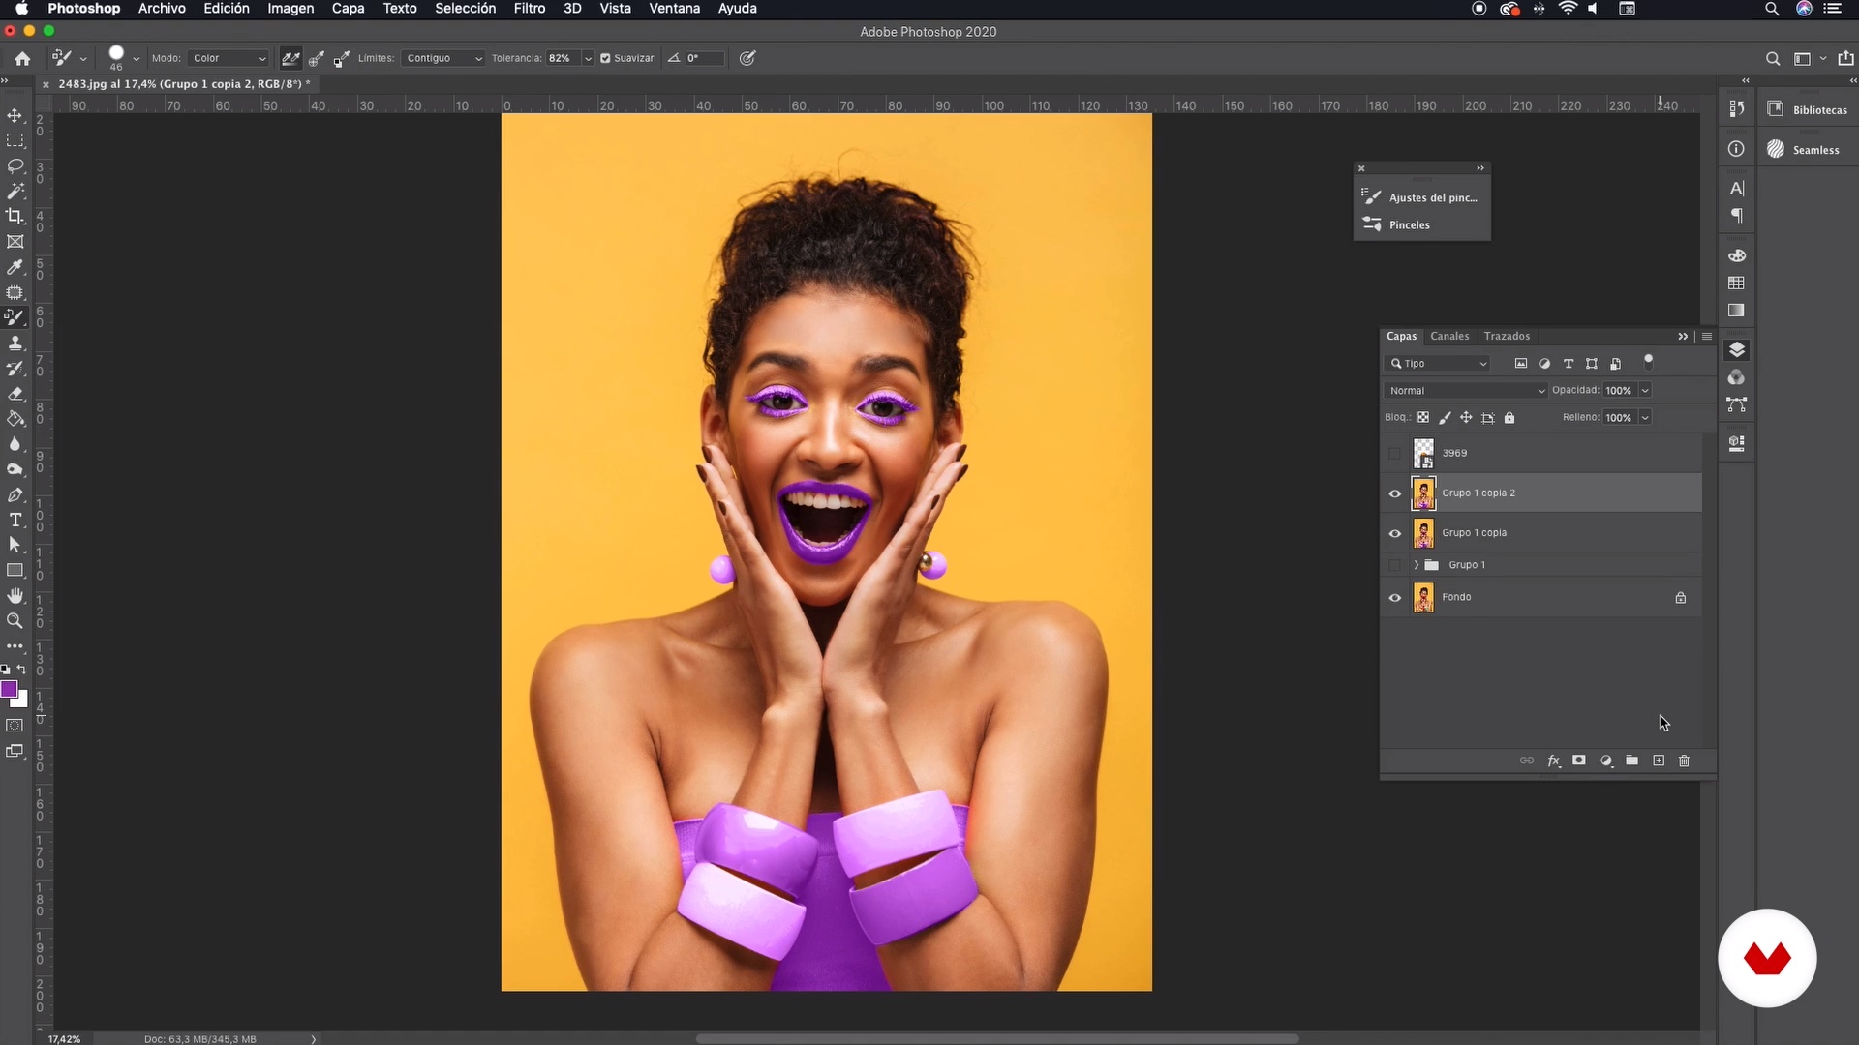Image resolution: width=1859 pixels, height=1045 pixels.
Task: Swap foreground and background colors
Action: click(22, 670)
